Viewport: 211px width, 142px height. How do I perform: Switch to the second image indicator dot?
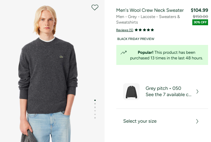click(x=95, y=104)
